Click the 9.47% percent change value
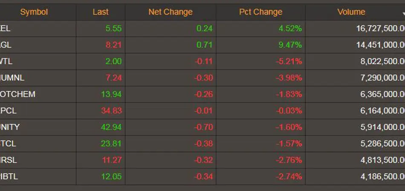The height and width of the screenshot is (191, 405). click(x=291, y=45)
